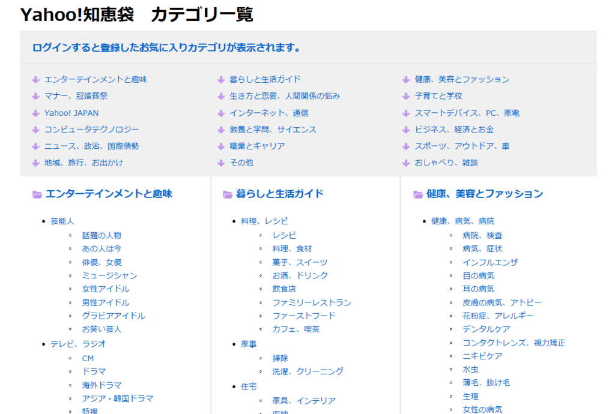The height and width of the screenshot is (414, 615).
Task: Click the arrow icon beside マナー、冠婚葬祭
Action: point(35,96)
